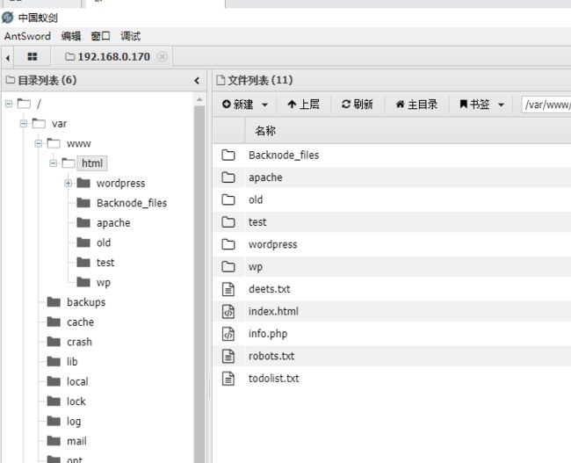Open the 编辑 menu
The image size is (571, 463).
click(x=71, y=36)
